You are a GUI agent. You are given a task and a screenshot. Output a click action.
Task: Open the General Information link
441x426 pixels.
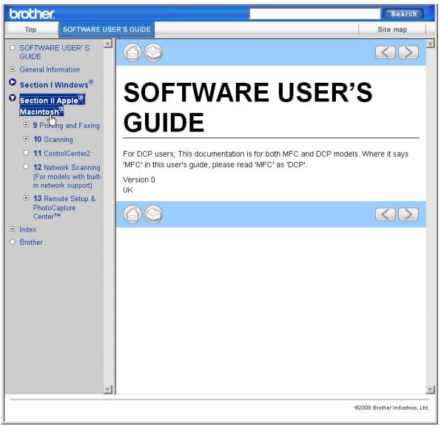[50, 70]
